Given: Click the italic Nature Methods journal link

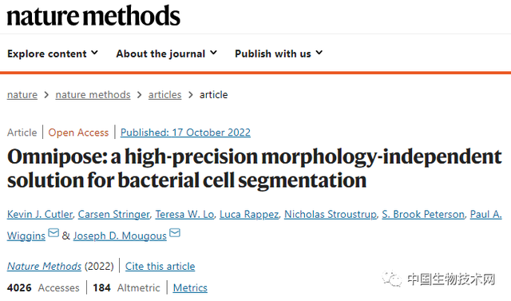Looking at the screenshot, I should tap(44, 267).
